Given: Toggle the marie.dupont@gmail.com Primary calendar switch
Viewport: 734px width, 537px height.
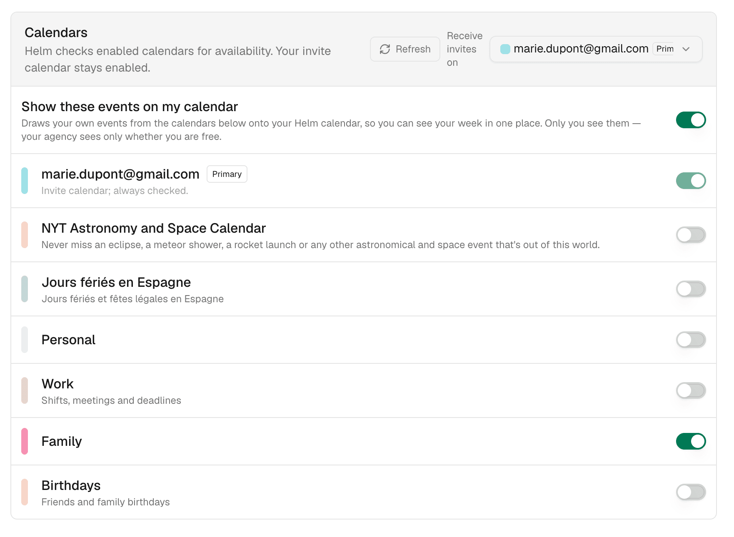Looking at the screenshot, I should coord(691,181).
